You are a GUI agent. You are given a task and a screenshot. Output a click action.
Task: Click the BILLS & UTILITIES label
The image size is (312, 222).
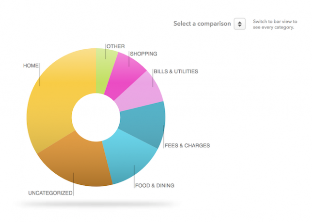point(176,71)
